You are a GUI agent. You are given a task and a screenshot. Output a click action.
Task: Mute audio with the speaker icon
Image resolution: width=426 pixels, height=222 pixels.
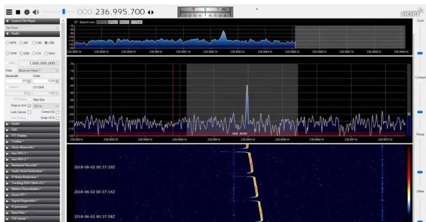pyautogui.click(x=35, y=12)
